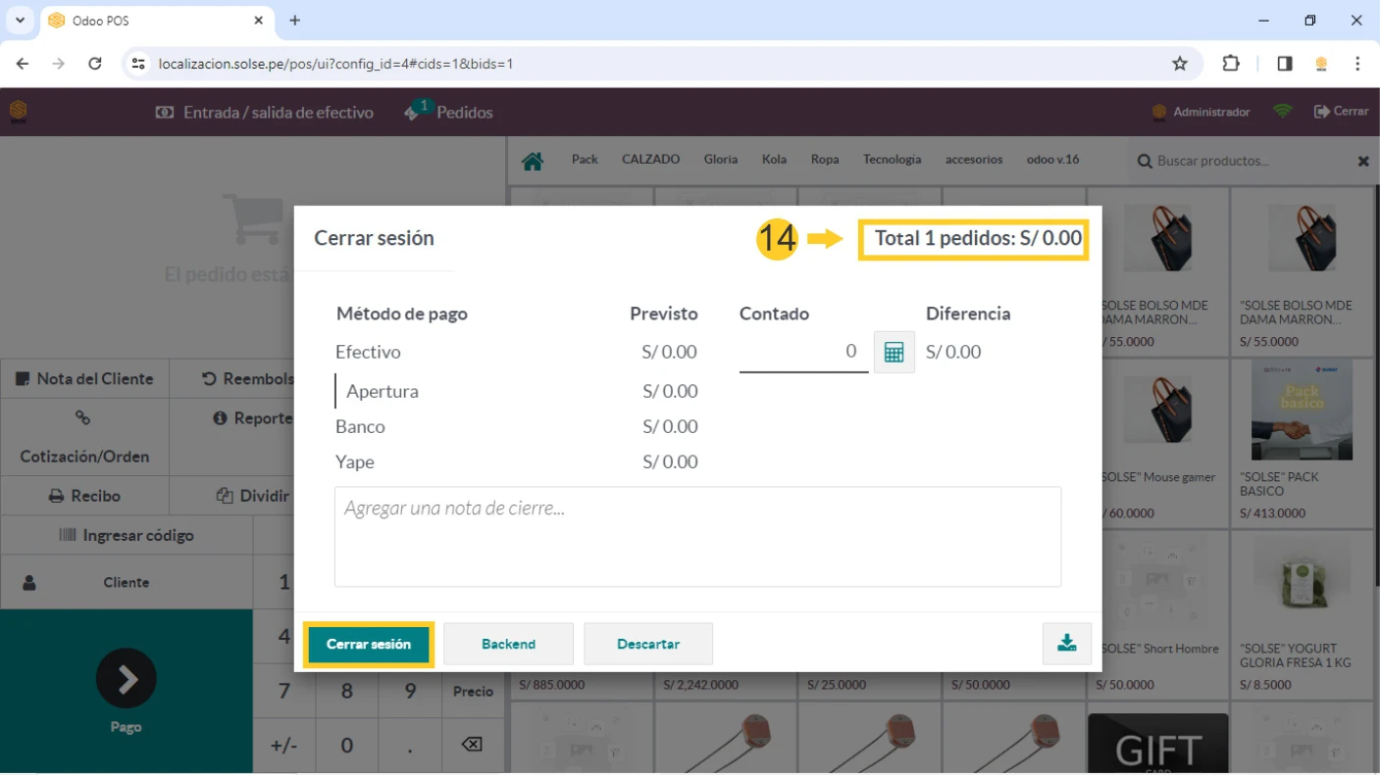1380x775 pixels.
Task: Select the CALZADO category tab
Action: (x=650, y=160)
